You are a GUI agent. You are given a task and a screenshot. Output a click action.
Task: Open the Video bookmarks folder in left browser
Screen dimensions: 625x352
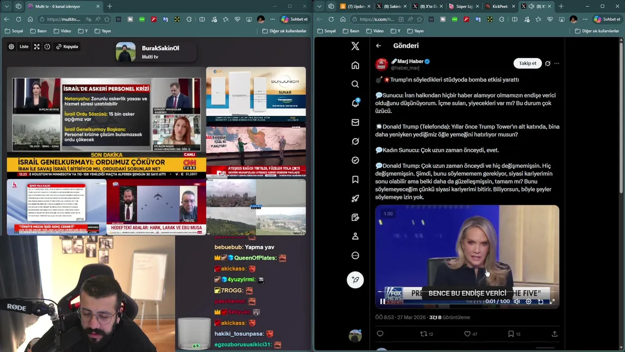(x=62, y=31)
